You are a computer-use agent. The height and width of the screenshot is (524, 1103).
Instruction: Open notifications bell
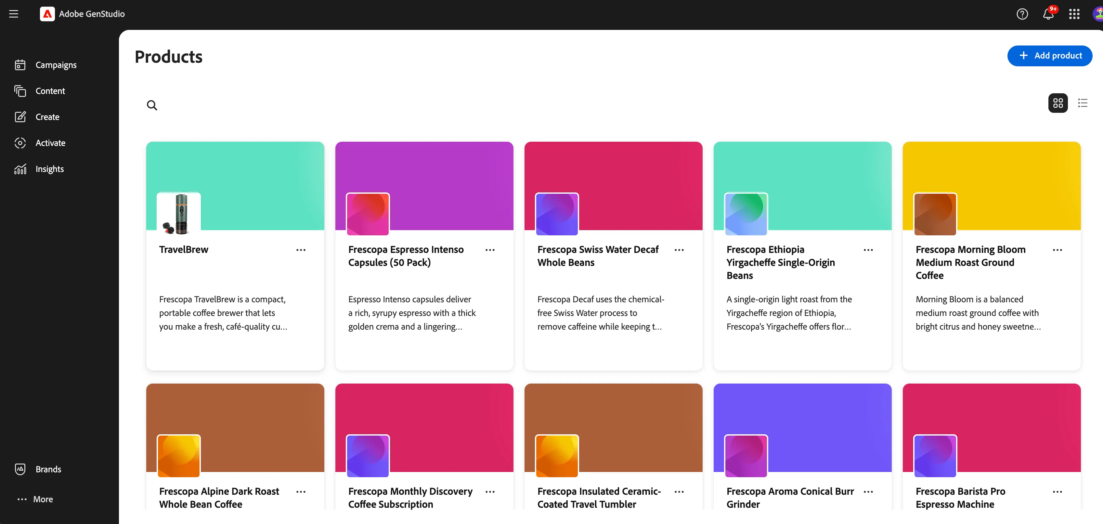point(1048,14)
